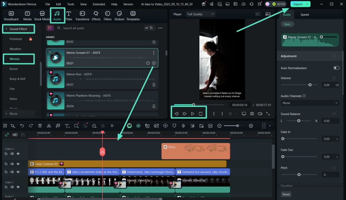Open more options next to the All filter
Viewport: 346px width, 200px height.
pos(160,28)
